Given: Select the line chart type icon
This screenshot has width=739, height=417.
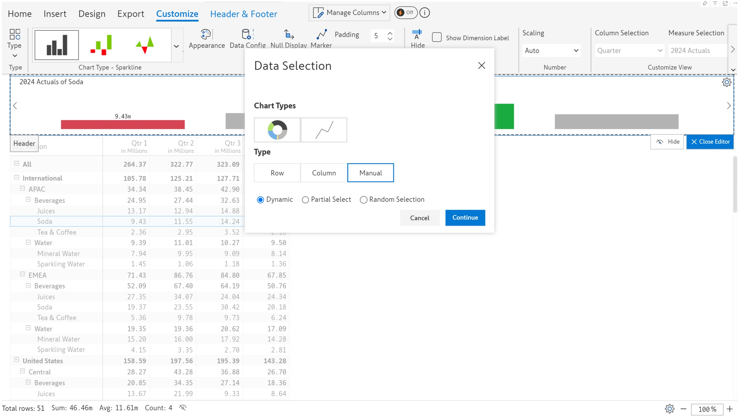Looking at the screenshot, I should (x=324, y=130).
